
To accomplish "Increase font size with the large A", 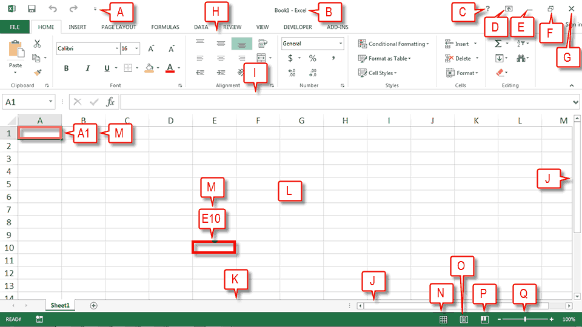I will point(151,48).
